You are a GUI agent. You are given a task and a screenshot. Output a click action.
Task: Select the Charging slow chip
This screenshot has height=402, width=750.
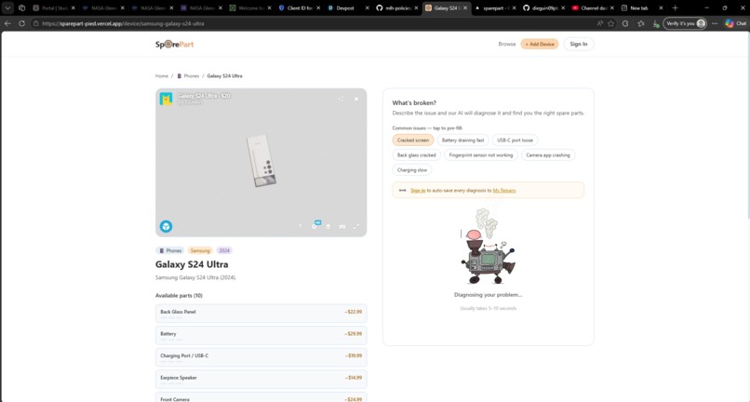tap(412, 170)
